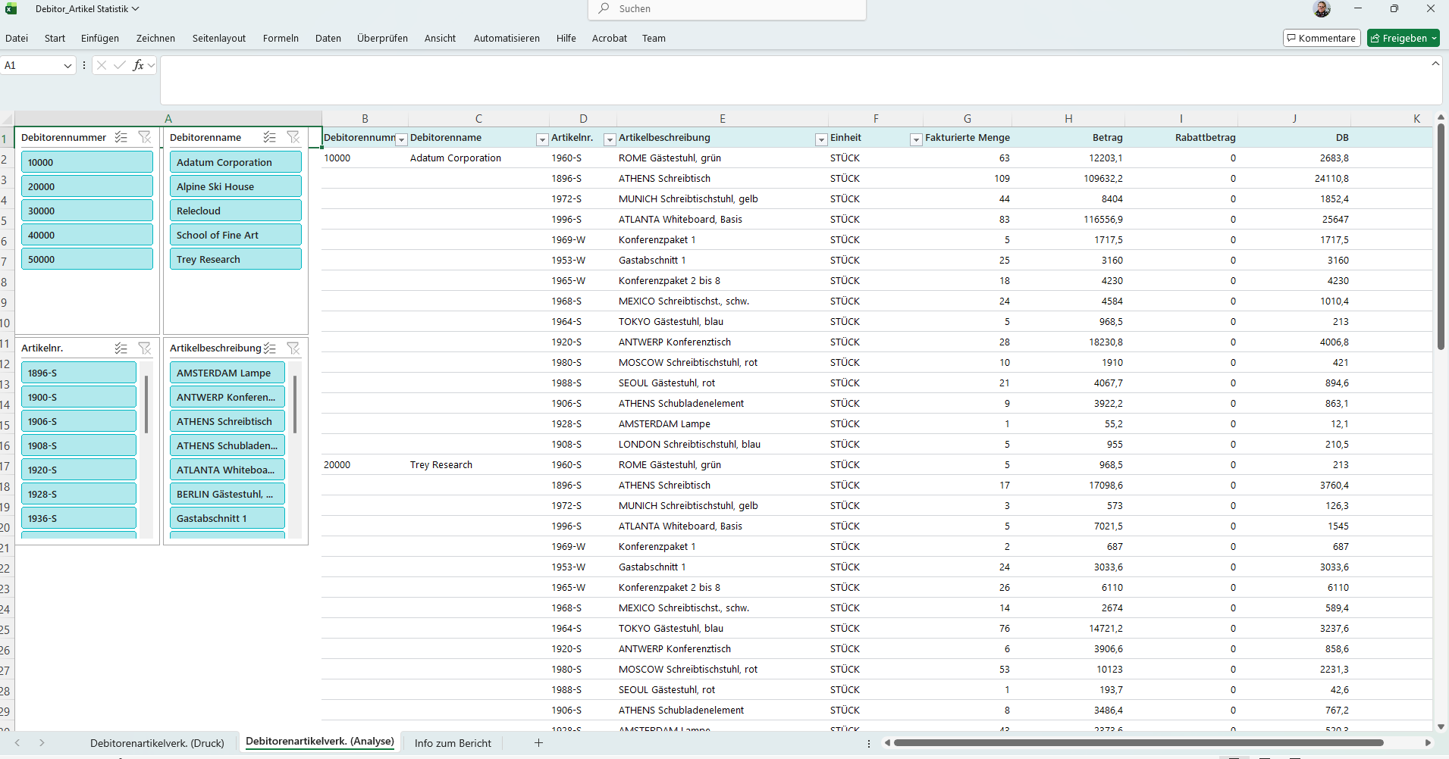
Task: Click into the formula bar input
Action: pyautogui.click(x=801, y=80)
